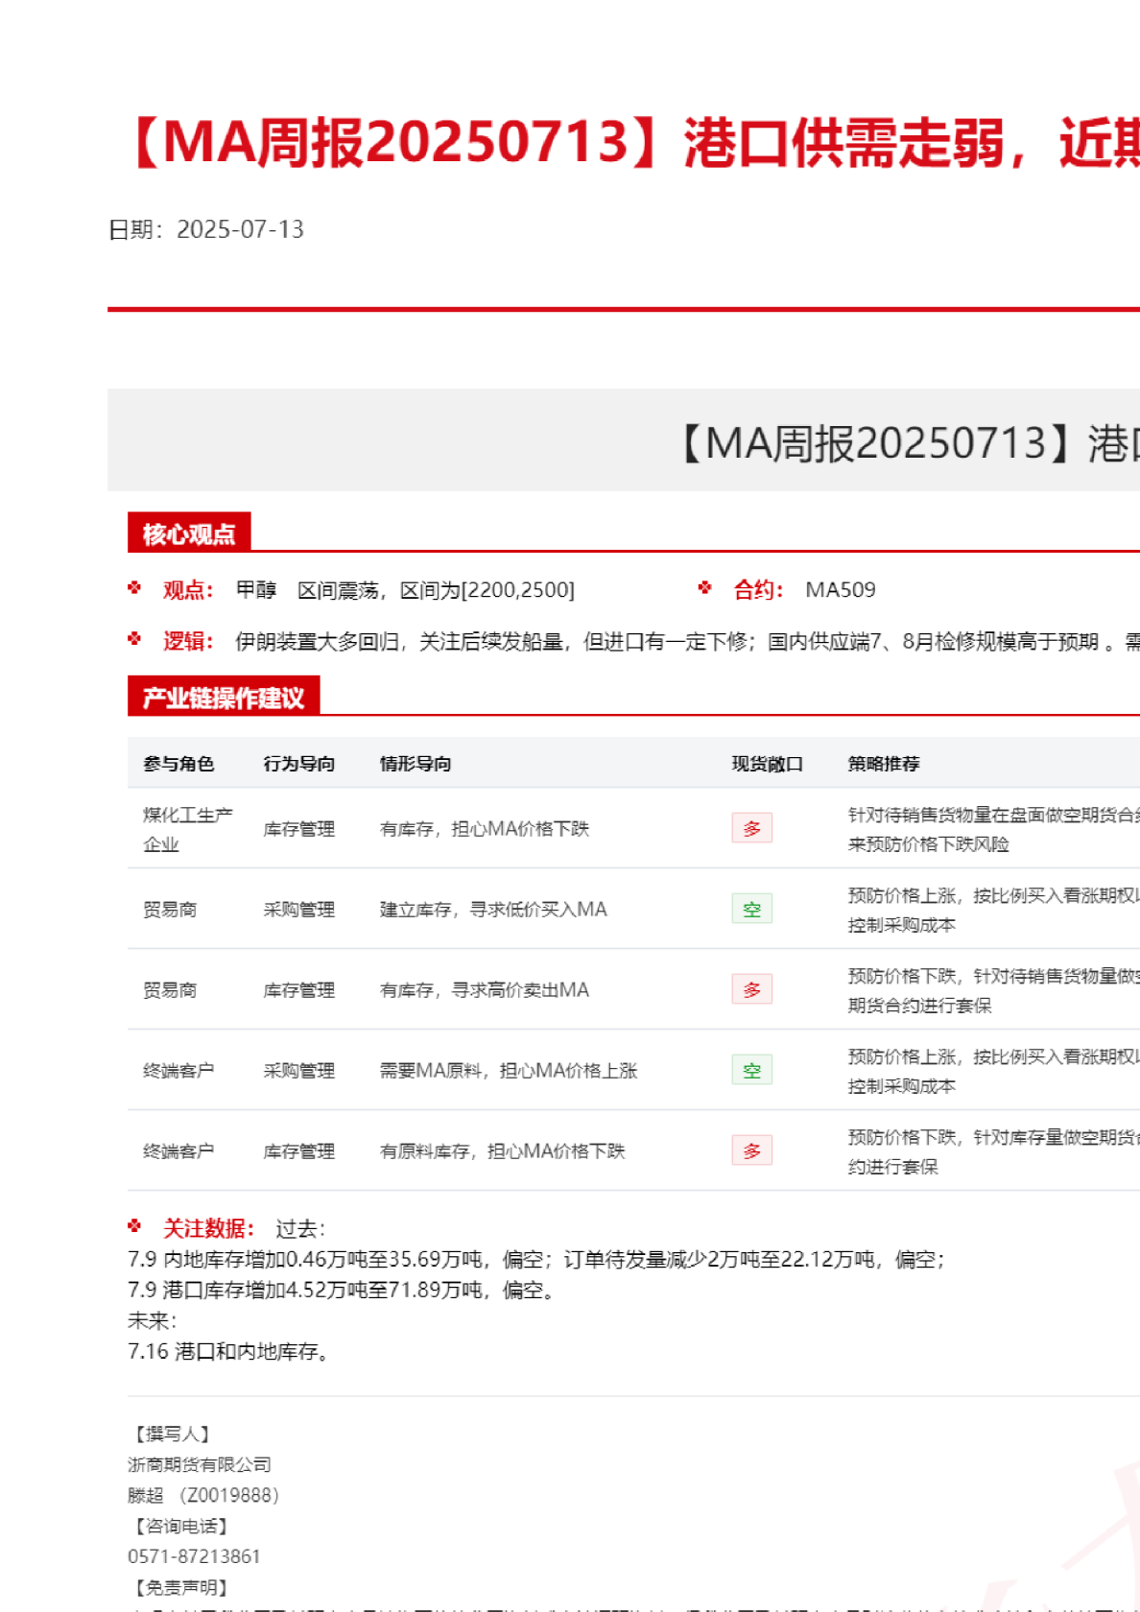1140x1612 pixels.
Task: Click the red diamond bullet beside 合约
Action: coord(705,588)
